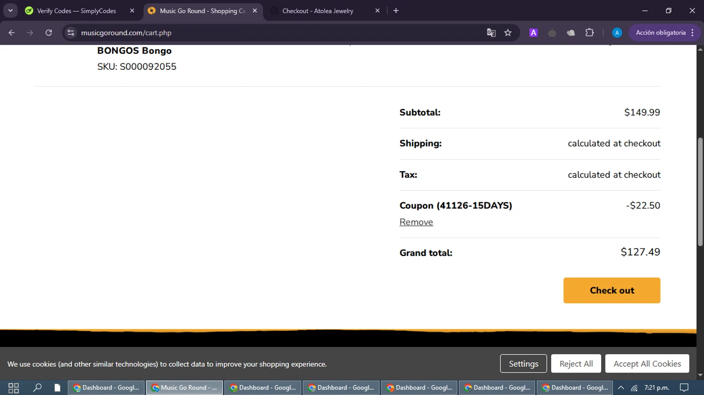Accept All Cookies
The height and width of the screenshot is (395, 704).
coord(647,364)
